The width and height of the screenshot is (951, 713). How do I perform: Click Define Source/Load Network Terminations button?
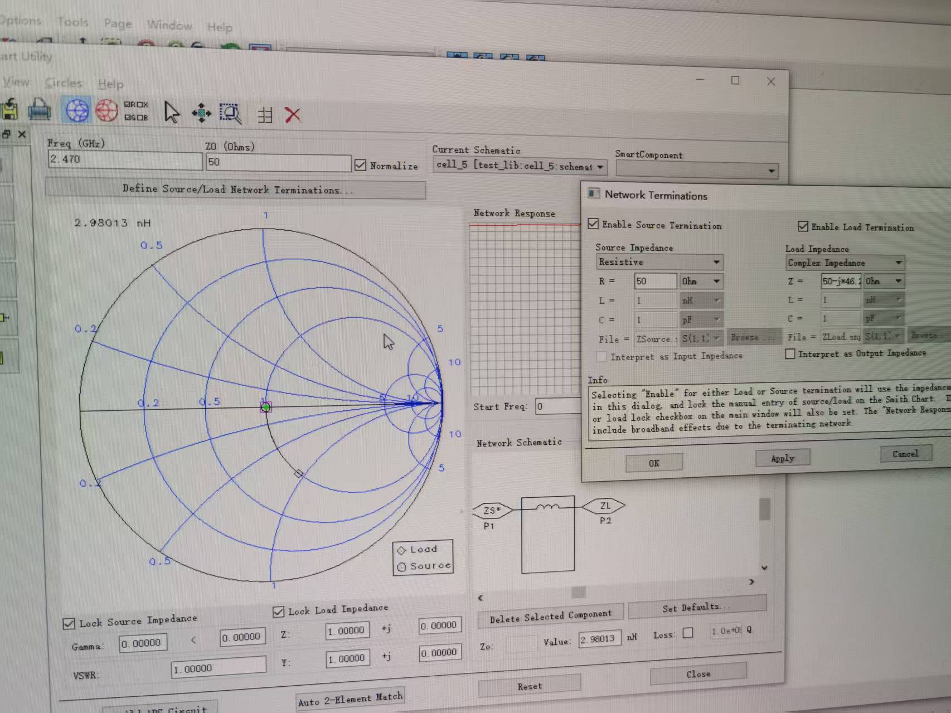(x=235, y=189)
